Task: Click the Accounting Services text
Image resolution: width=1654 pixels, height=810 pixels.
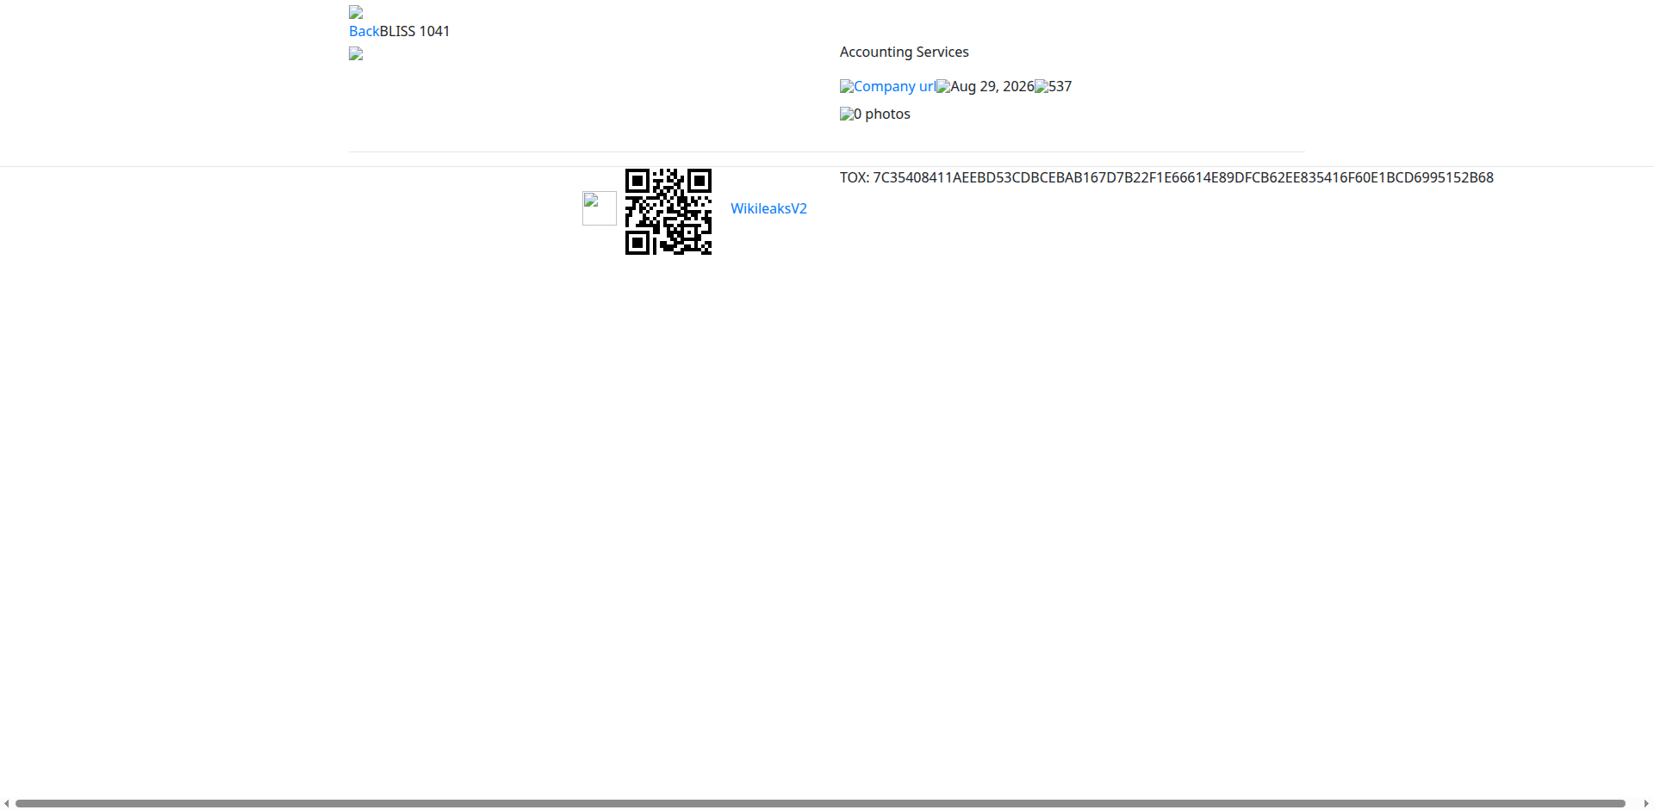Action: (905, 52)
